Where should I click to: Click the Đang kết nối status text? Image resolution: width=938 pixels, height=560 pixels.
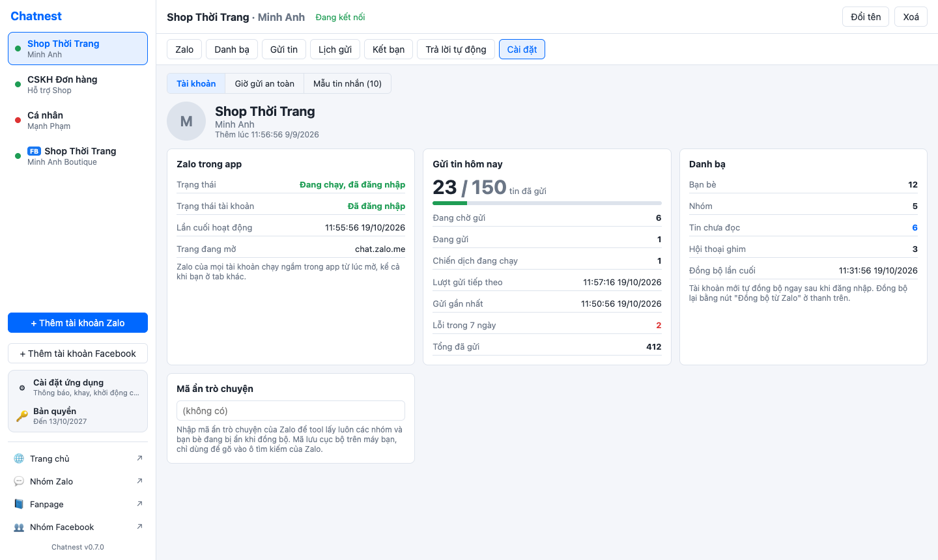coord(340,18)
